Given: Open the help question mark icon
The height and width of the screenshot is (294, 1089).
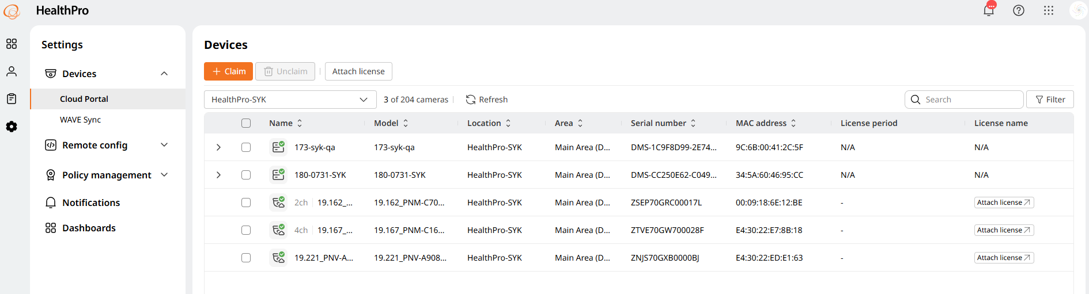Looking at the screenshot, I should tap(1019, 10).
